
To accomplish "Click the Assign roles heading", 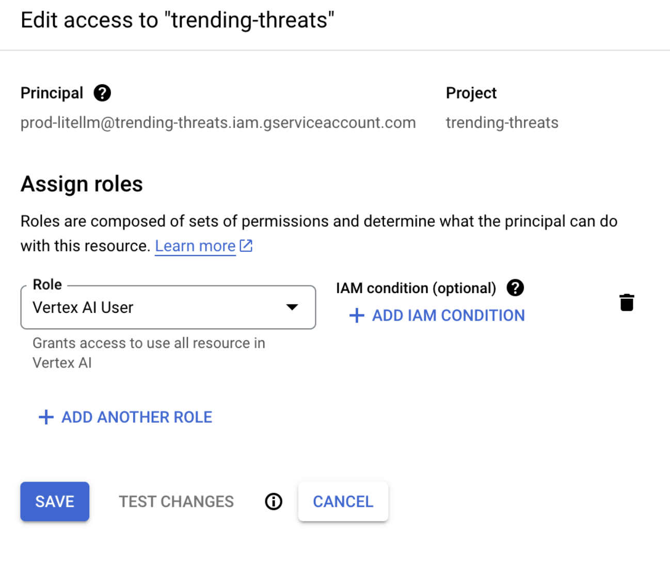I will [x=82, y=184].
